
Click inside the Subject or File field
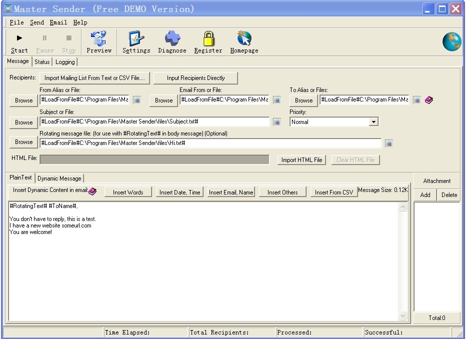pyautogui.click(x=154, y=122)
